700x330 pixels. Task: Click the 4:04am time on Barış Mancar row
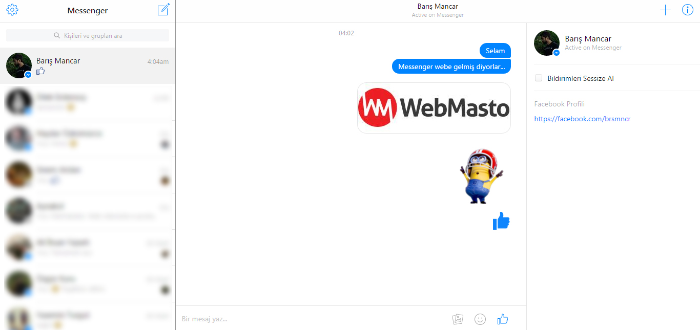click(158, 61)
